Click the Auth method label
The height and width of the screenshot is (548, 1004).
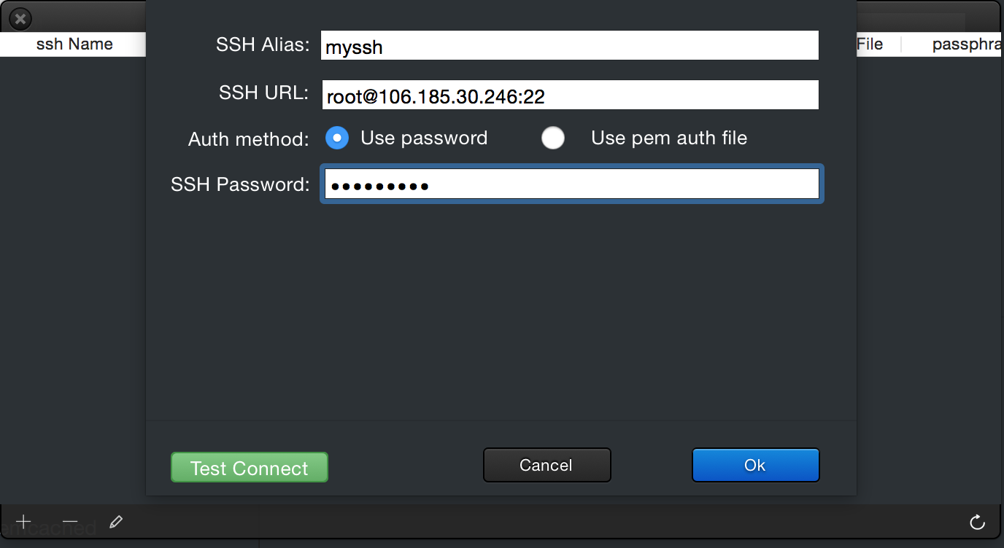(x=249, y=139)
